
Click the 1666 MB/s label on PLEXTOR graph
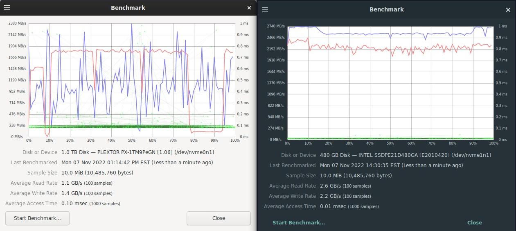(17, 57)
